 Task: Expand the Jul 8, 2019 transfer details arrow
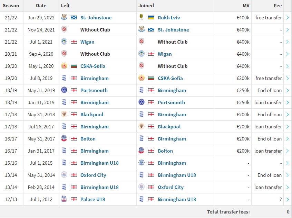click(x=288, y=78)
